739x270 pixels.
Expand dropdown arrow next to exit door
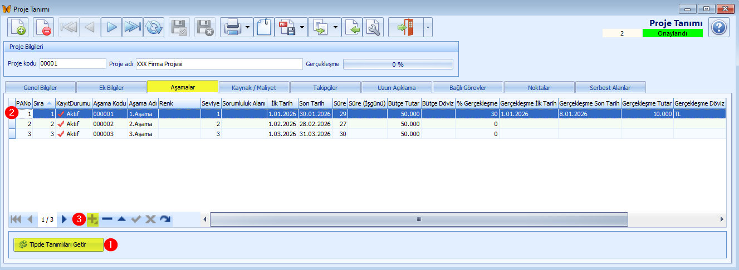coord(427,27)
